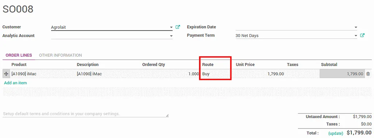Add an item to order lines
Screen dimensions: 374x138
coord(15,83)
